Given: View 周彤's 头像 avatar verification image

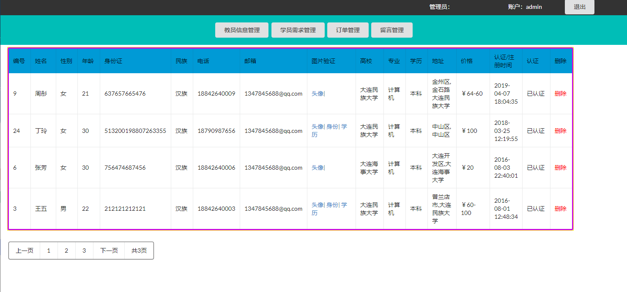Looking at the screenshot, I should (x=318, y=93).
